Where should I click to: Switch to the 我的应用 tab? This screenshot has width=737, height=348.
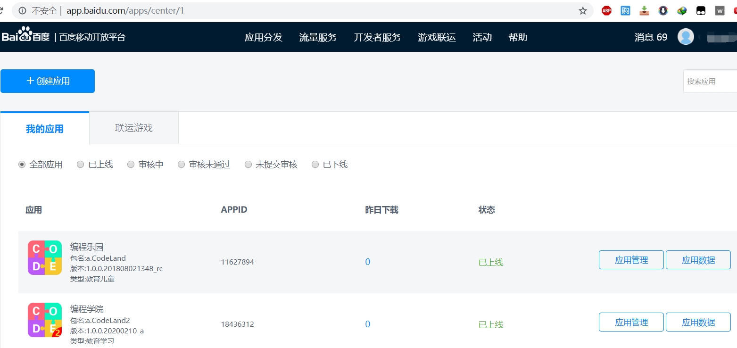tap(45, 128)
